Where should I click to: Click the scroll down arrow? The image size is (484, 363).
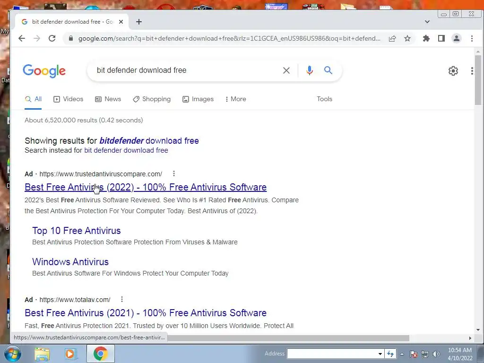[x=478, y=330]
